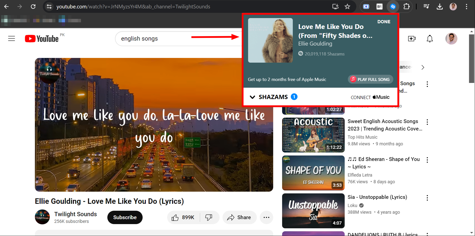Viewport: 475px width, 236px height.
Task: Open Sia Unstoppable video thumbnail
Action: 313,211
